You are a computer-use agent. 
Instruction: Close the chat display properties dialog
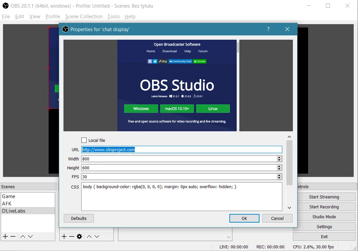(287, 29)
